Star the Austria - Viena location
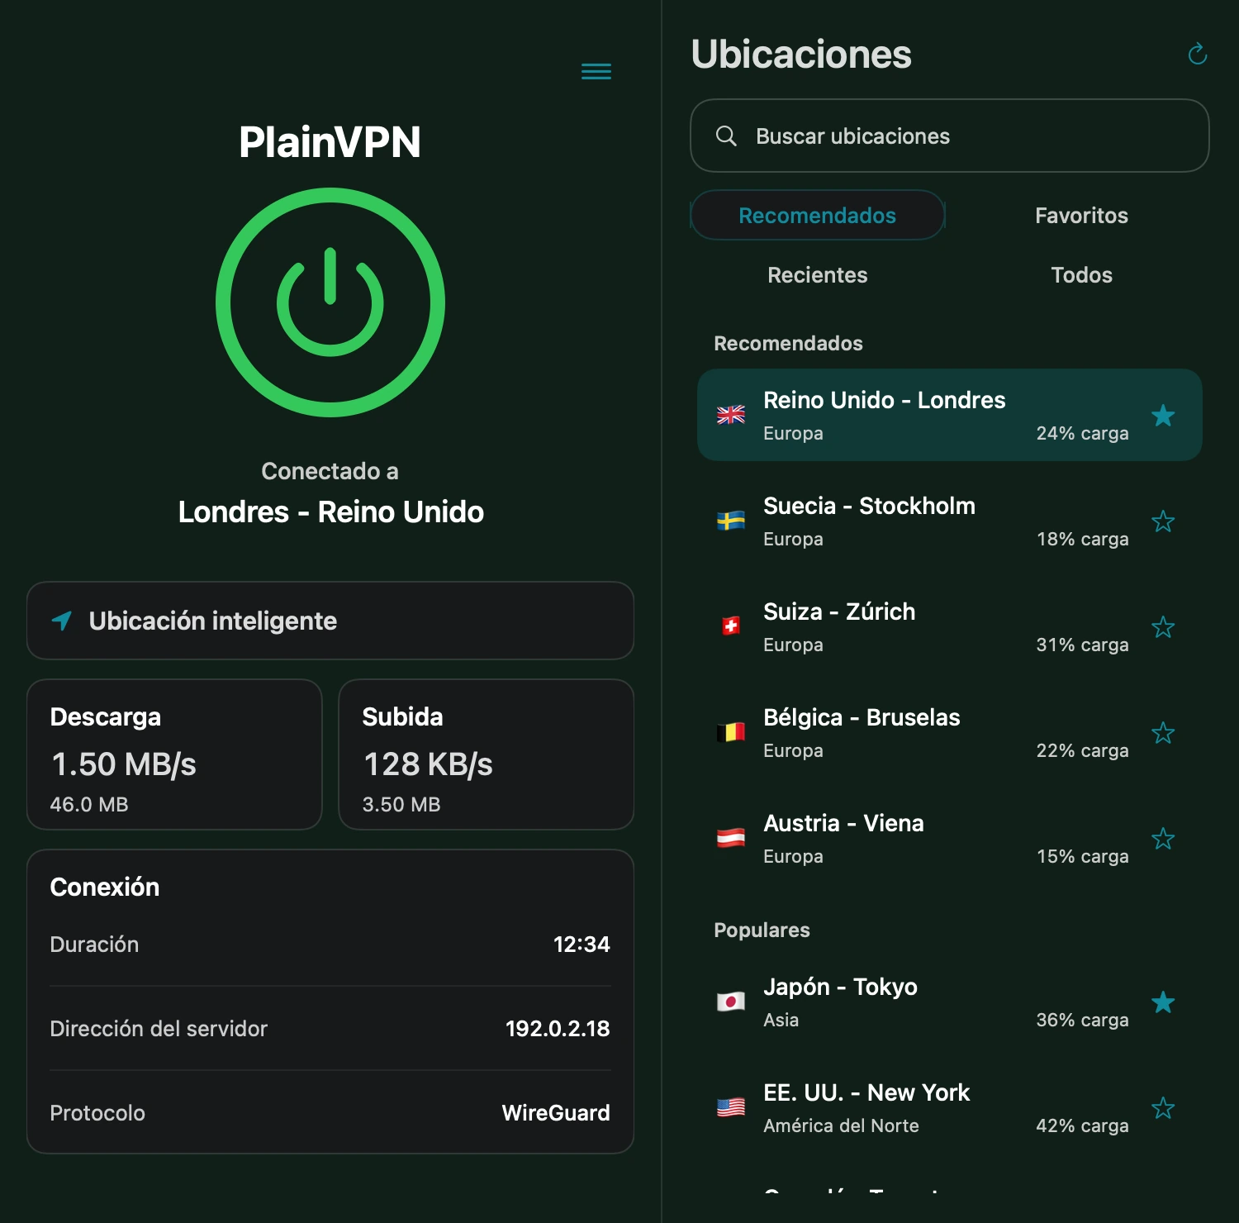 click(1163, 838)
